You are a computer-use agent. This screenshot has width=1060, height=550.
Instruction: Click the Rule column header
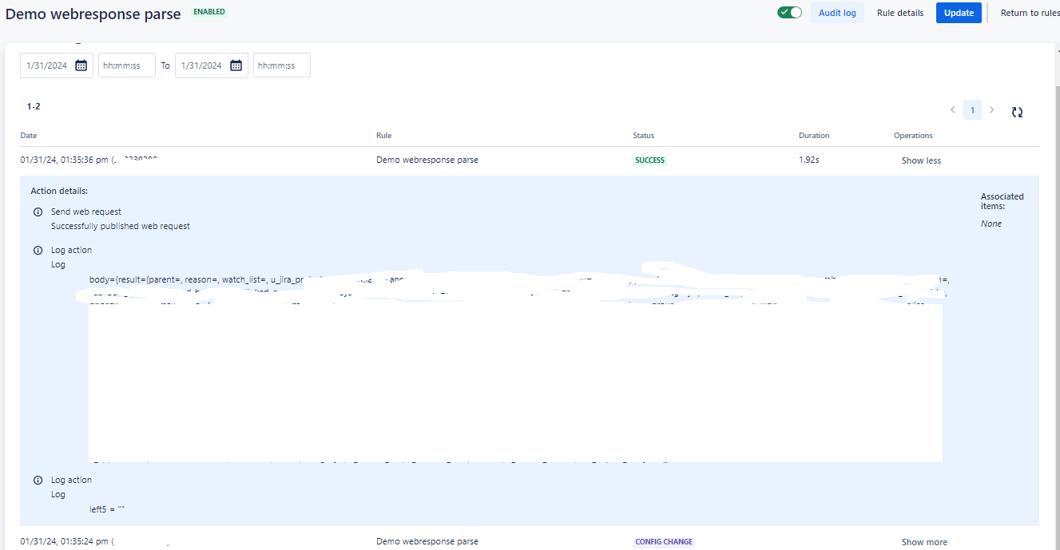click(x=384, y=136)
